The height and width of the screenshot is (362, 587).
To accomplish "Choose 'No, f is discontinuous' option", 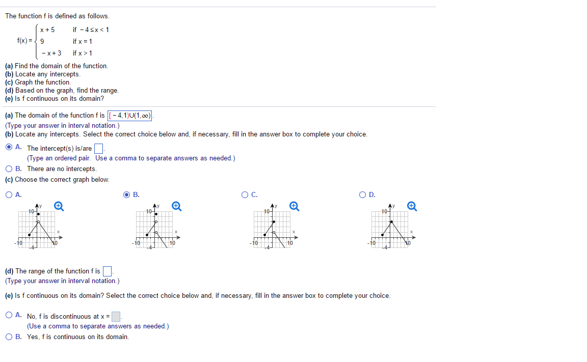I will (9, 315).
